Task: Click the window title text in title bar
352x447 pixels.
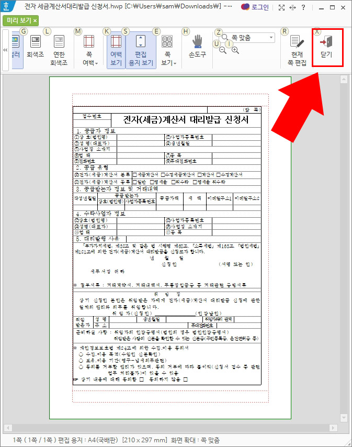Action: tap(128, 6)
